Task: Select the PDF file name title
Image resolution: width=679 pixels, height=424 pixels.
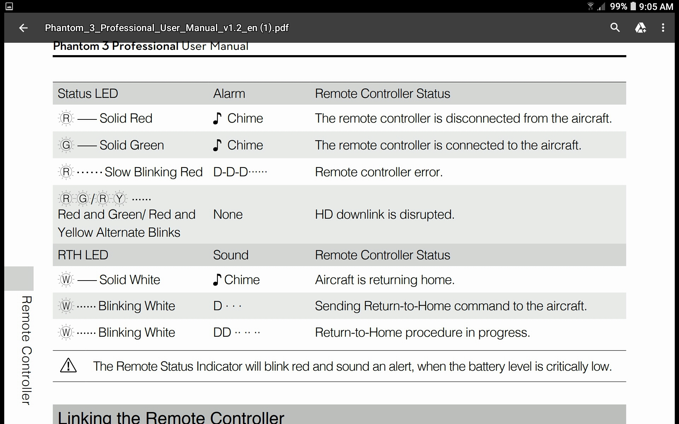Action: [167, 28]
